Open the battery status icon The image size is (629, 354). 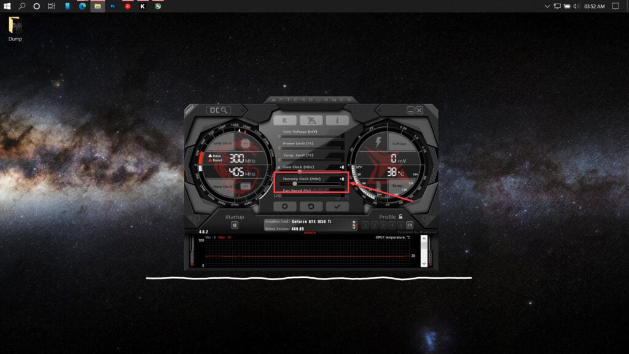pos(567,6)
